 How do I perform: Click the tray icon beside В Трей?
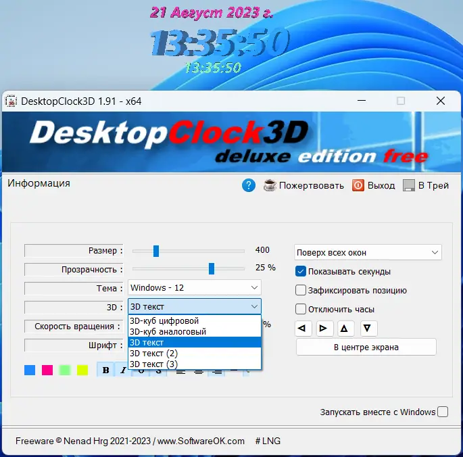409,185
